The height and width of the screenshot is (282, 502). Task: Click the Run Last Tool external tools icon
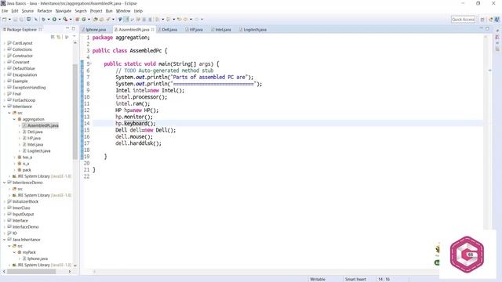(65, 20)
